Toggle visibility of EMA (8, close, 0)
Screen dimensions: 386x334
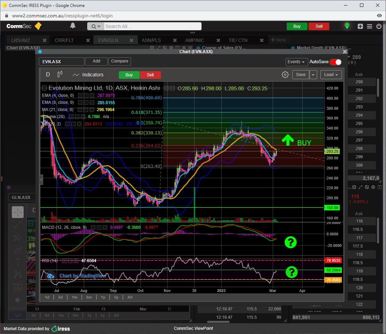(x=80, y=102)
